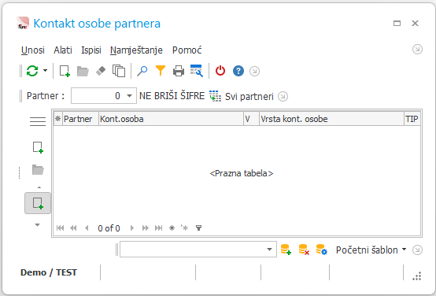
Task: Click the magnifier Search icon
Action: click(x=142, y=71)
